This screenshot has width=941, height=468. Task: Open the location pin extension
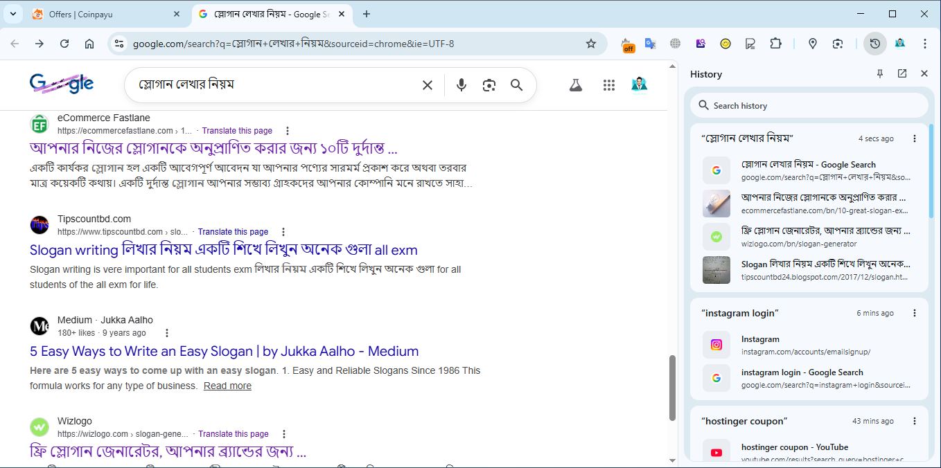pos(813,44)
